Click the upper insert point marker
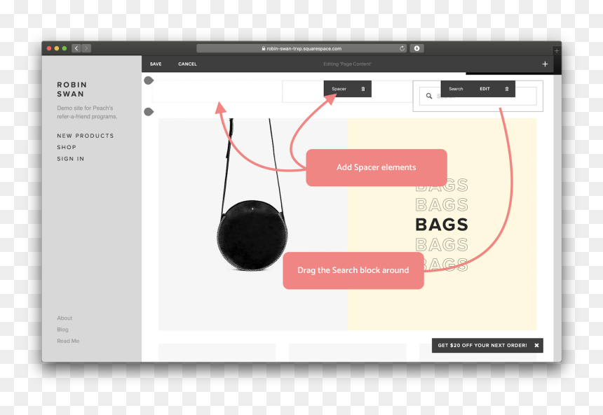603x415 pixels. point(149,80)
